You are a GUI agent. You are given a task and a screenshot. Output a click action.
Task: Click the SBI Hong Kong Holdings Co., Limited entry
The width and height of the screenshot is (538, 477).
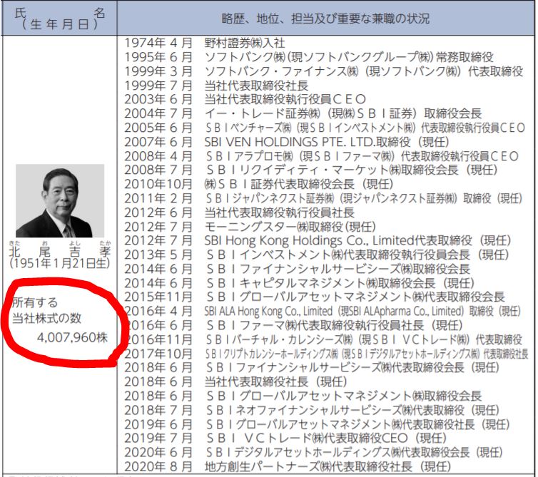coord(357,241)
